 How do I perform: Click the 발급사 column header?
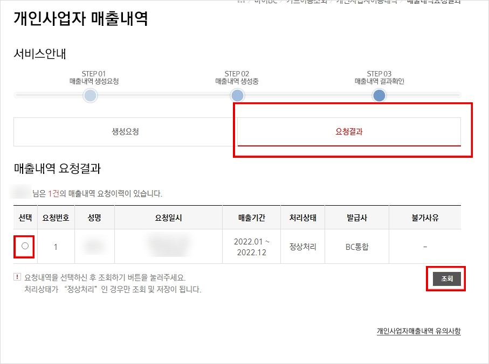[x=357, y=218]
